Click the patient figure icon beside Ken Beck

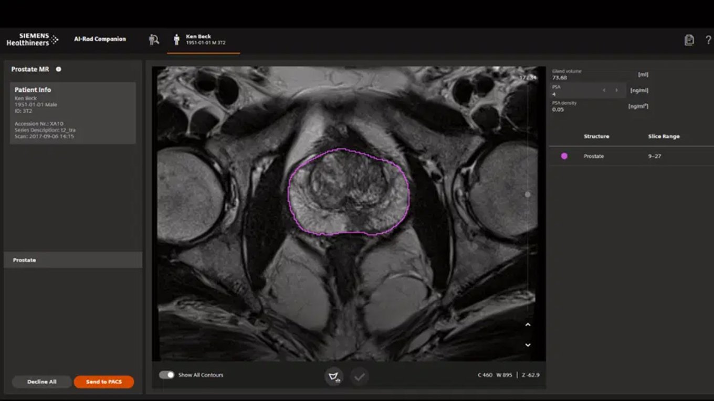coord(176,39)
